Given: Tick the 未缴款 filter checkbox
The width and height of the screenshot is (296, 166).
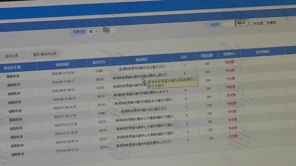Looking at the screenshot, I should (265, 23).
